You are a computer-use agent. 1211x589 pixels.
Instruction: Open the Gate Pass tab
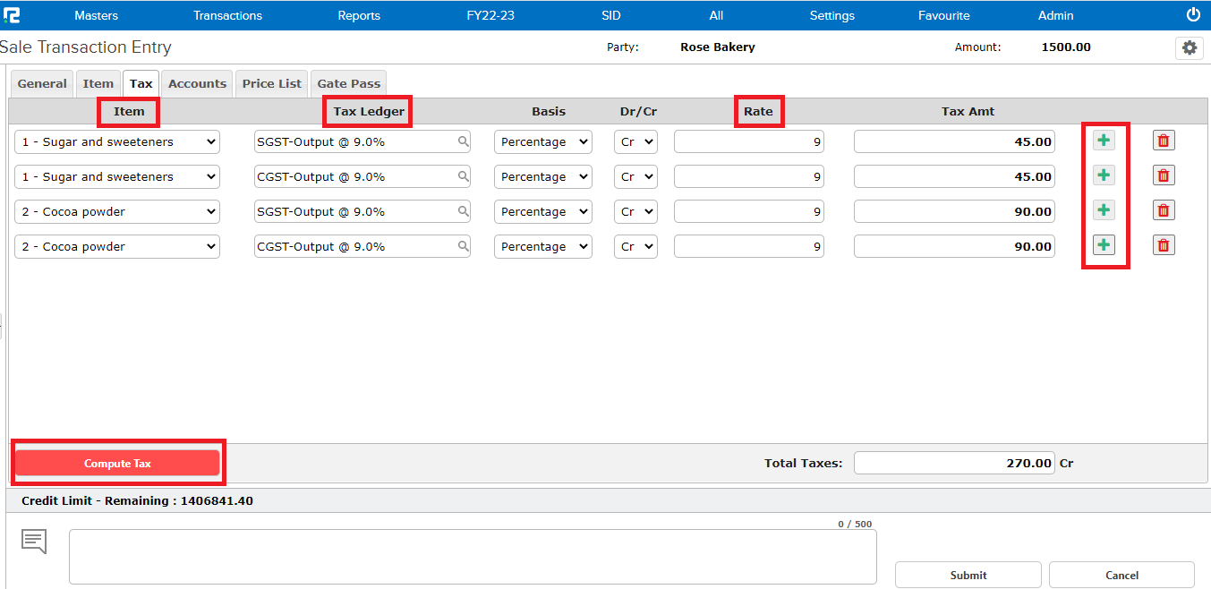click(348, 83)
